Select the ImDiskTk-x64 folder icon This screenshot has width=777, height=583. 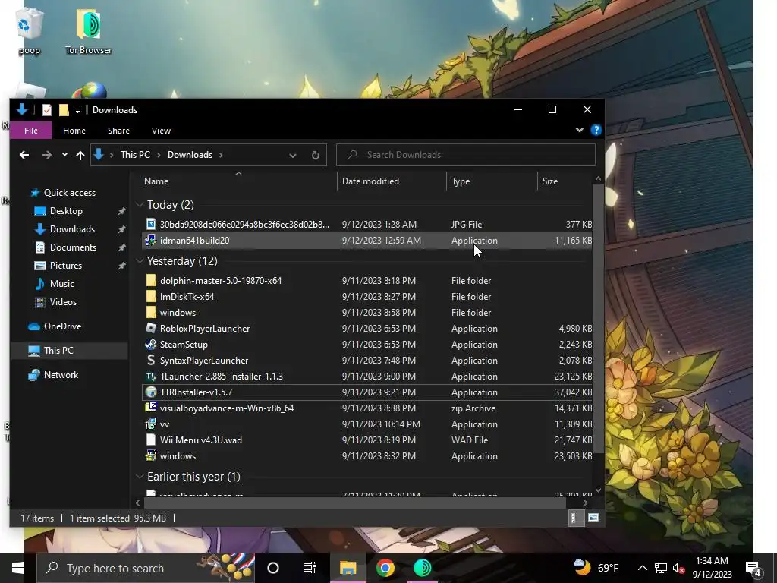[151, 297]
